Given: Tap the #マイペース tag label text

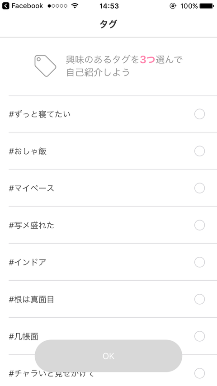Looking at the screenshot, I should pos(32,188).
